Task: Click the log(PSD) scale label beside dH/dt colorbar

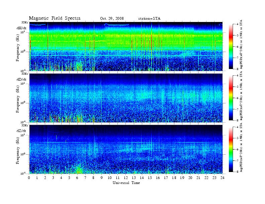Action: point(241,44)
